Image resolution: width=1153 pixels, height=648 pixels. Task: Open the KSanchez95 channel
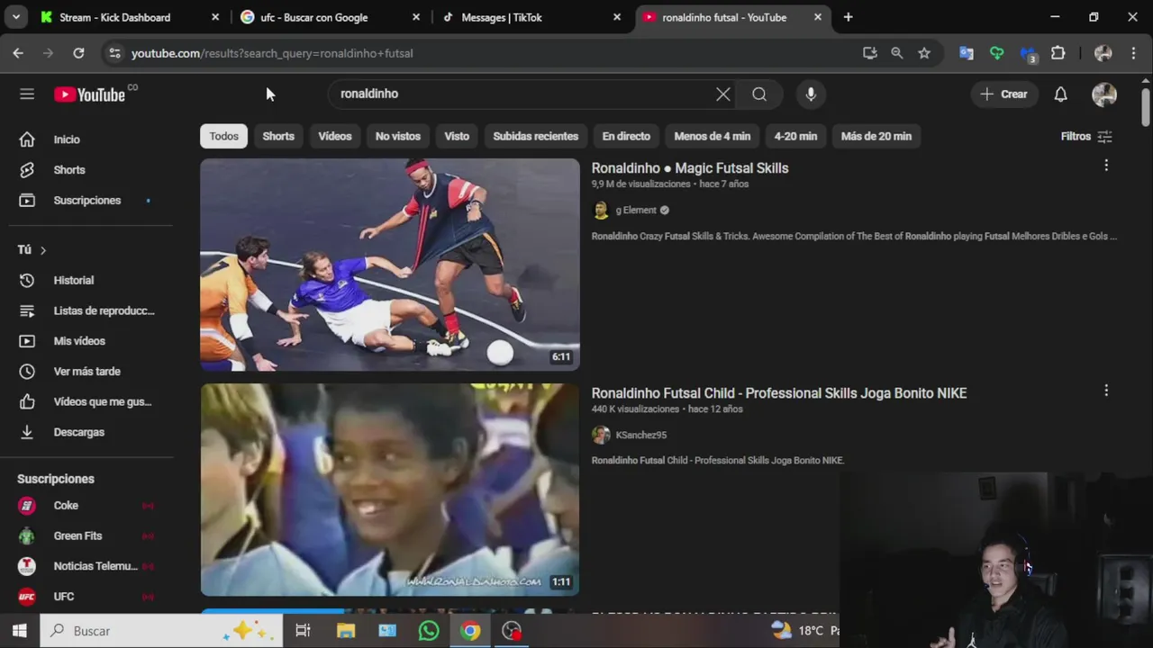640,435
